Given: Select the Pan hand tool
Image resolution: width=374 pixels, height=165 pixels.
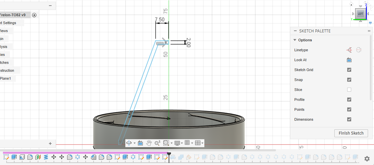Looking at the screenshot, I should click(x=149, y=143).
